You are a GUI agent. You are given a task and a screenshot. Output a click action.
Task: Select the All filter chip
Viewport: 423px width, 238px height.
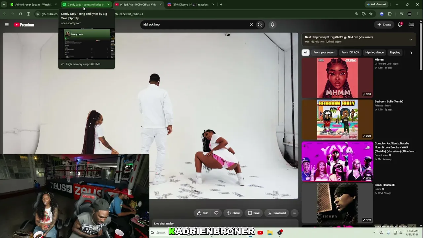(x=306, y=52)
